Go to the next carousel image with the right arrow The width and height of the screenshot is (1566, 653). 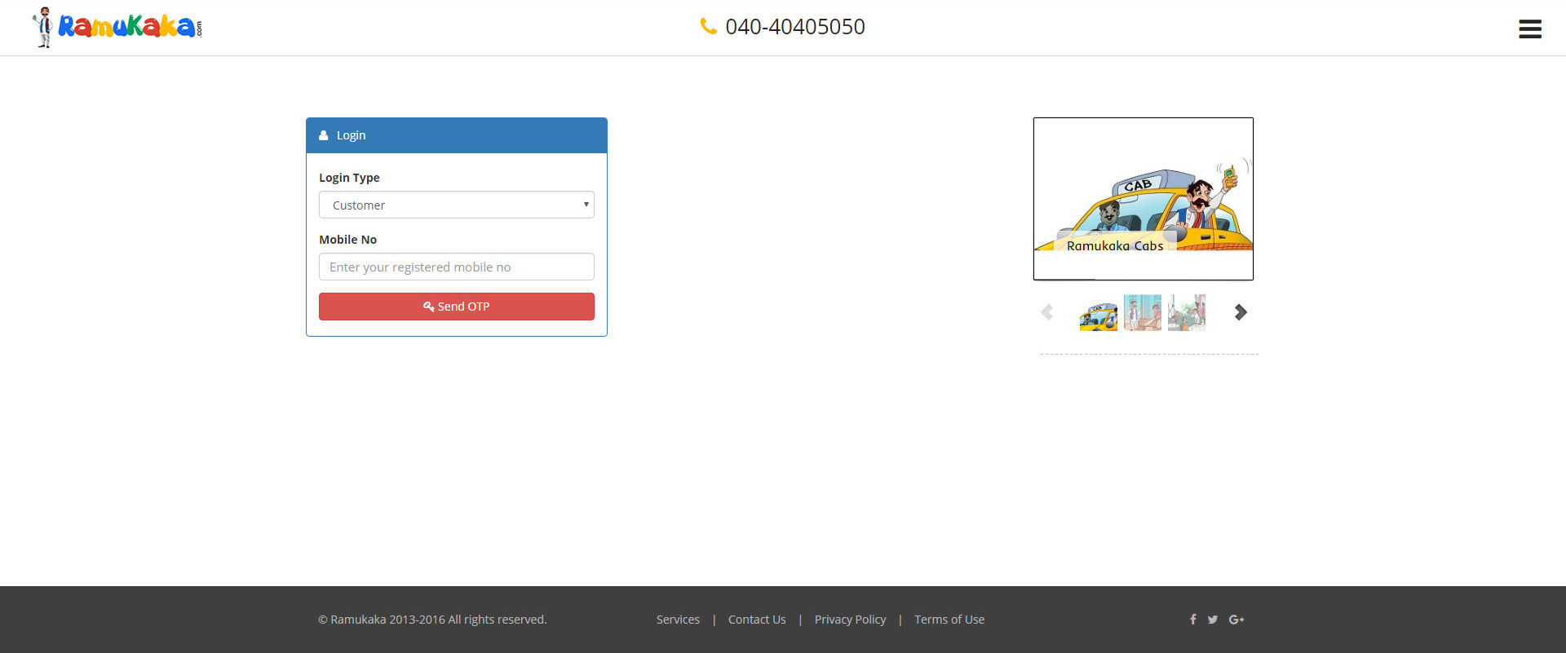click(1241, 312)
